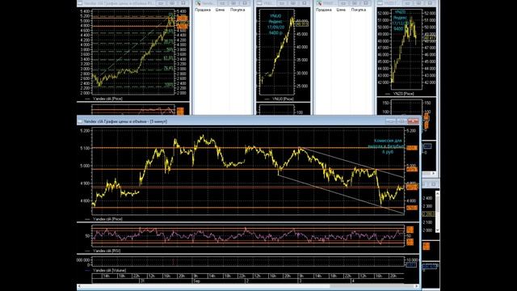Click the 'Покупка' column header in the first order book
Image resolution: width=517 pixels, height=291 pixels.
tap(237, 10)
